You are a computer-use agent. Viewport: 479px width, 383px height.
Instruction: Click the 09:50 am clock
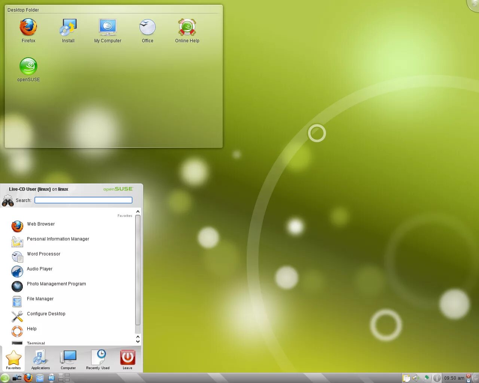(x=454, y=378)
